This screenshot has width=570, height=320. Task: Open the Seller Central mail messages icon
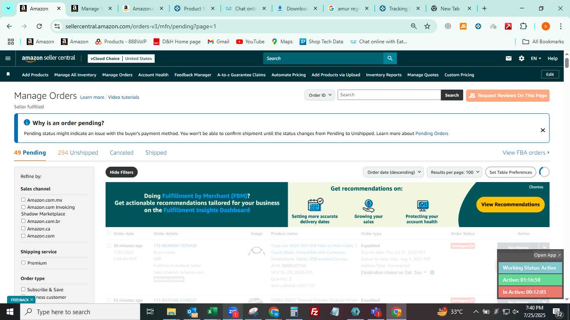click(x=508, y=58)
